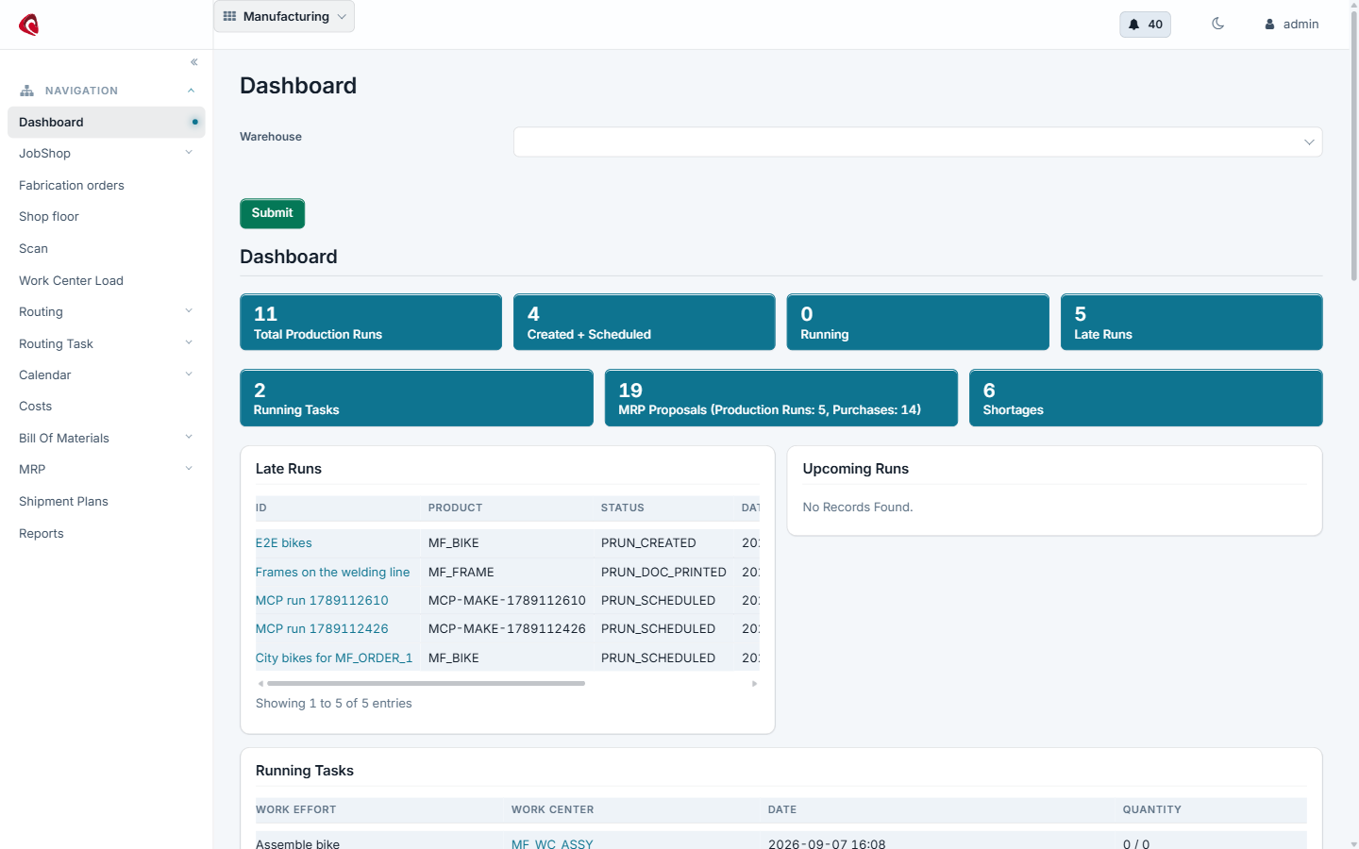The width and height of the screenshot is (1359, 849).
Task: Collapse the Navigation section chevron
Action: 191,91
